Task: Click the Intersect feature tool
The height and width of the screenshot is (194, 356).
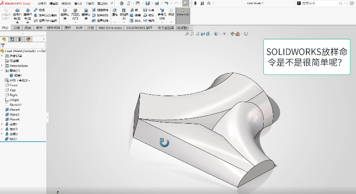Action: click(148, 15)
